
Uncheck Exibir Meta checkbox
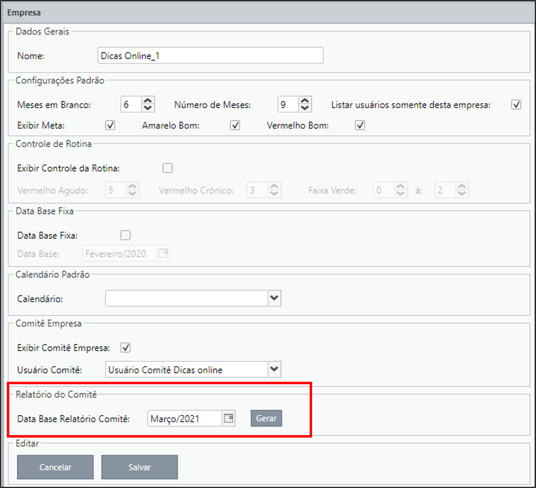[110, 125]
